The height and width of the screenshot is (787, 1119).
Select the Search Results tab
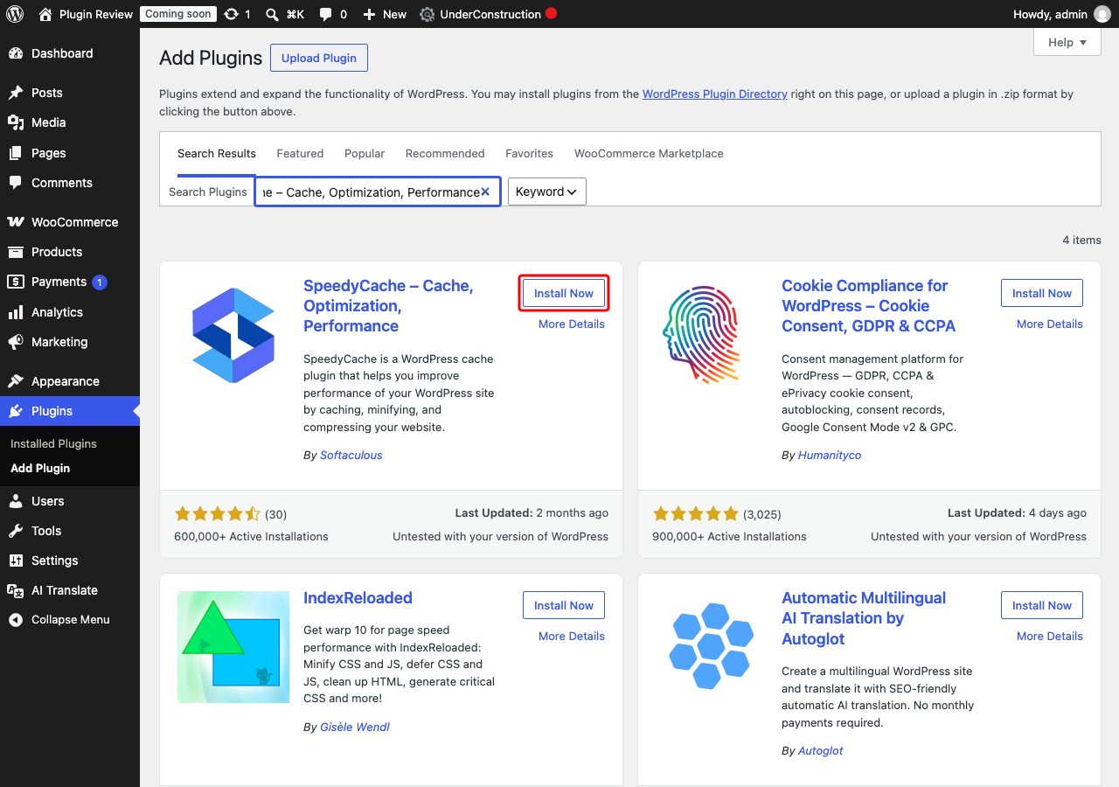[x=217, y=153]
